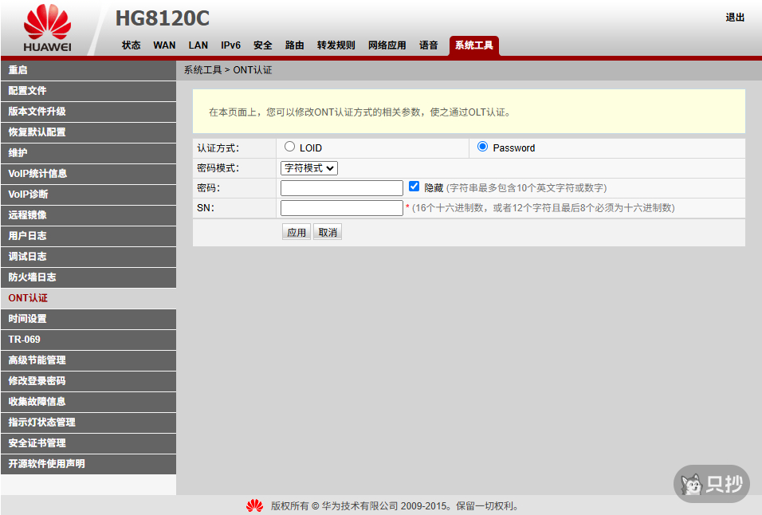The height and width of the screenshot is (515, 762).
Task: Open the IPv6 tab
Action: click(231, 45)
